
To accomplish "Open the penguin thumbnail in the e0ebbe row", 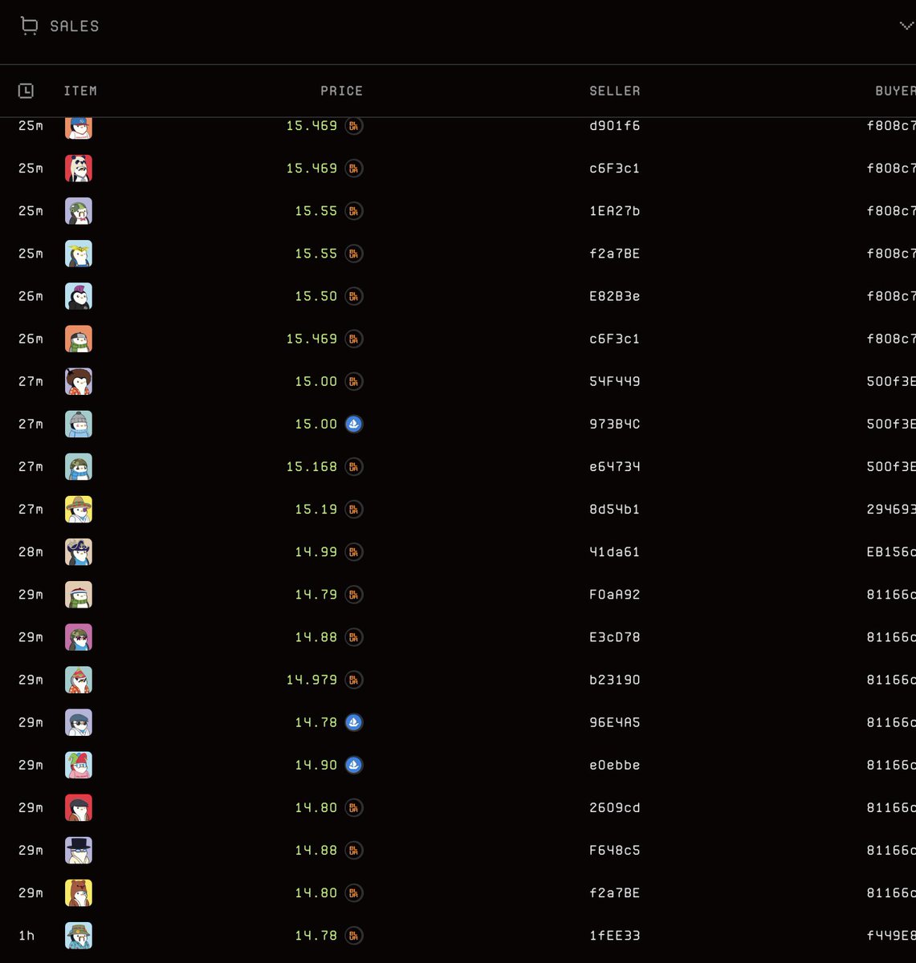I will [x=79, y=765].
